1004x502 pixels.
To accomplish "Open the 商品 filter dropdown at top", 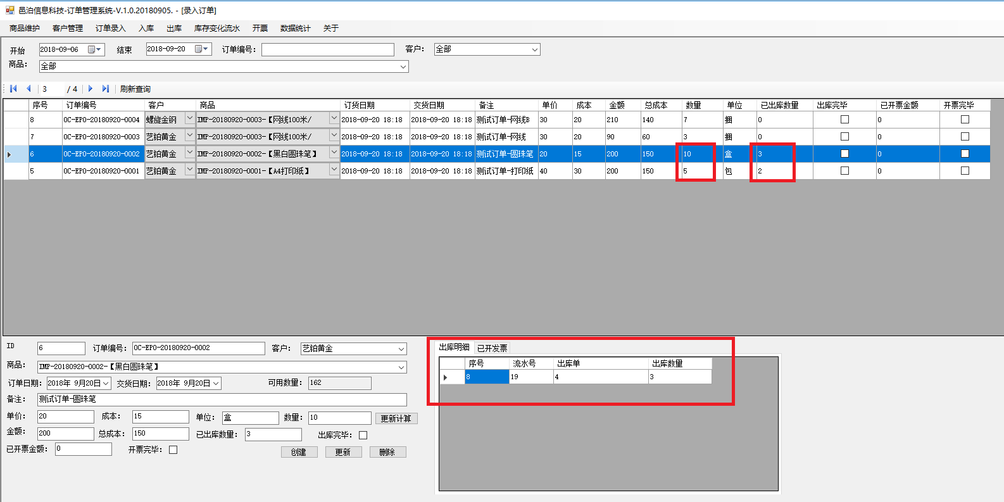I will [403, 66].
